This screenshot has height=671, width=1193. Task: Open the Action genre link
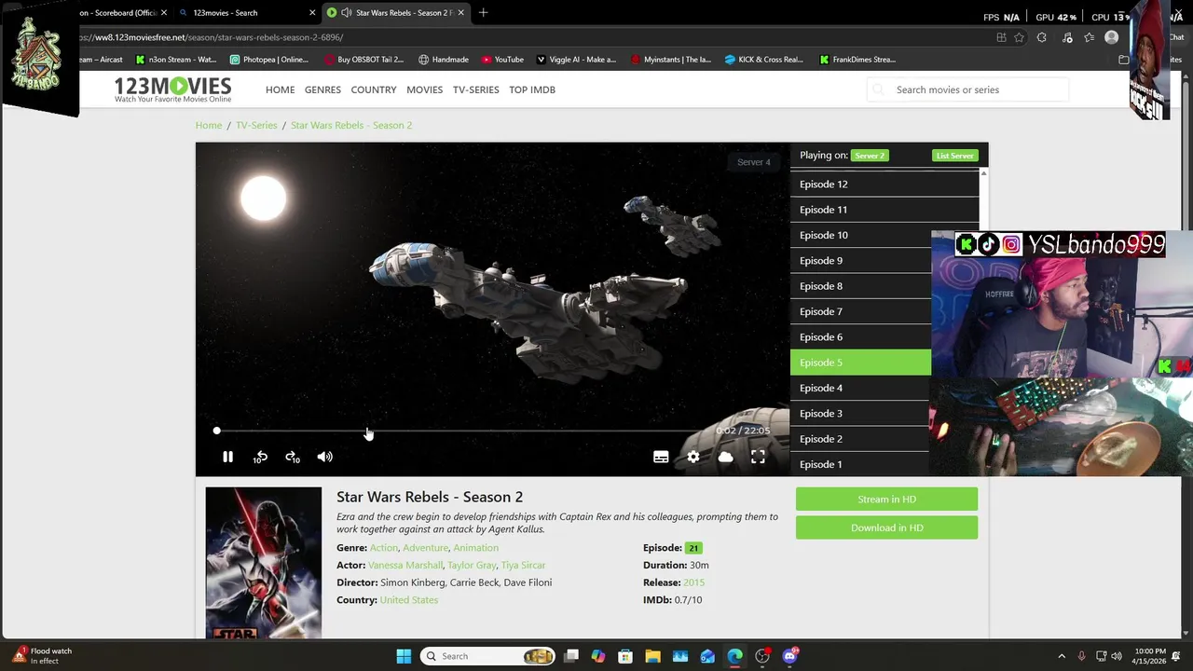coord(384,548)
